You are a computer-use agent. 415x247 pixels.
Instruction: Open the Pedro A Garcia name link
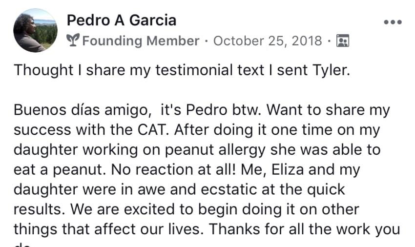click(121, 20)
